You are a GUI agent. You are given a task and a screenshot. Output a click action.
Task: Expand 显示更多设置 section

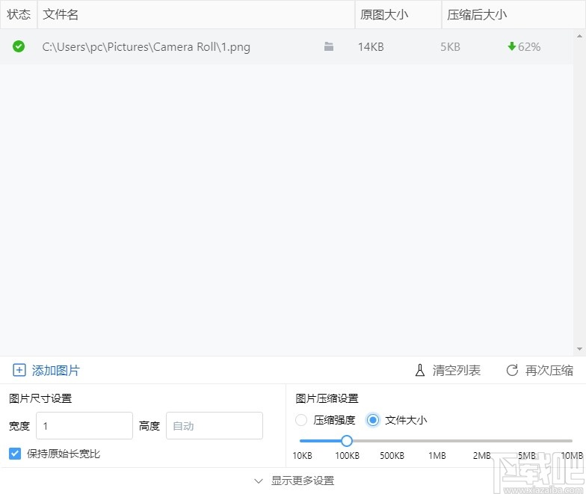click(x=294, y=481)
